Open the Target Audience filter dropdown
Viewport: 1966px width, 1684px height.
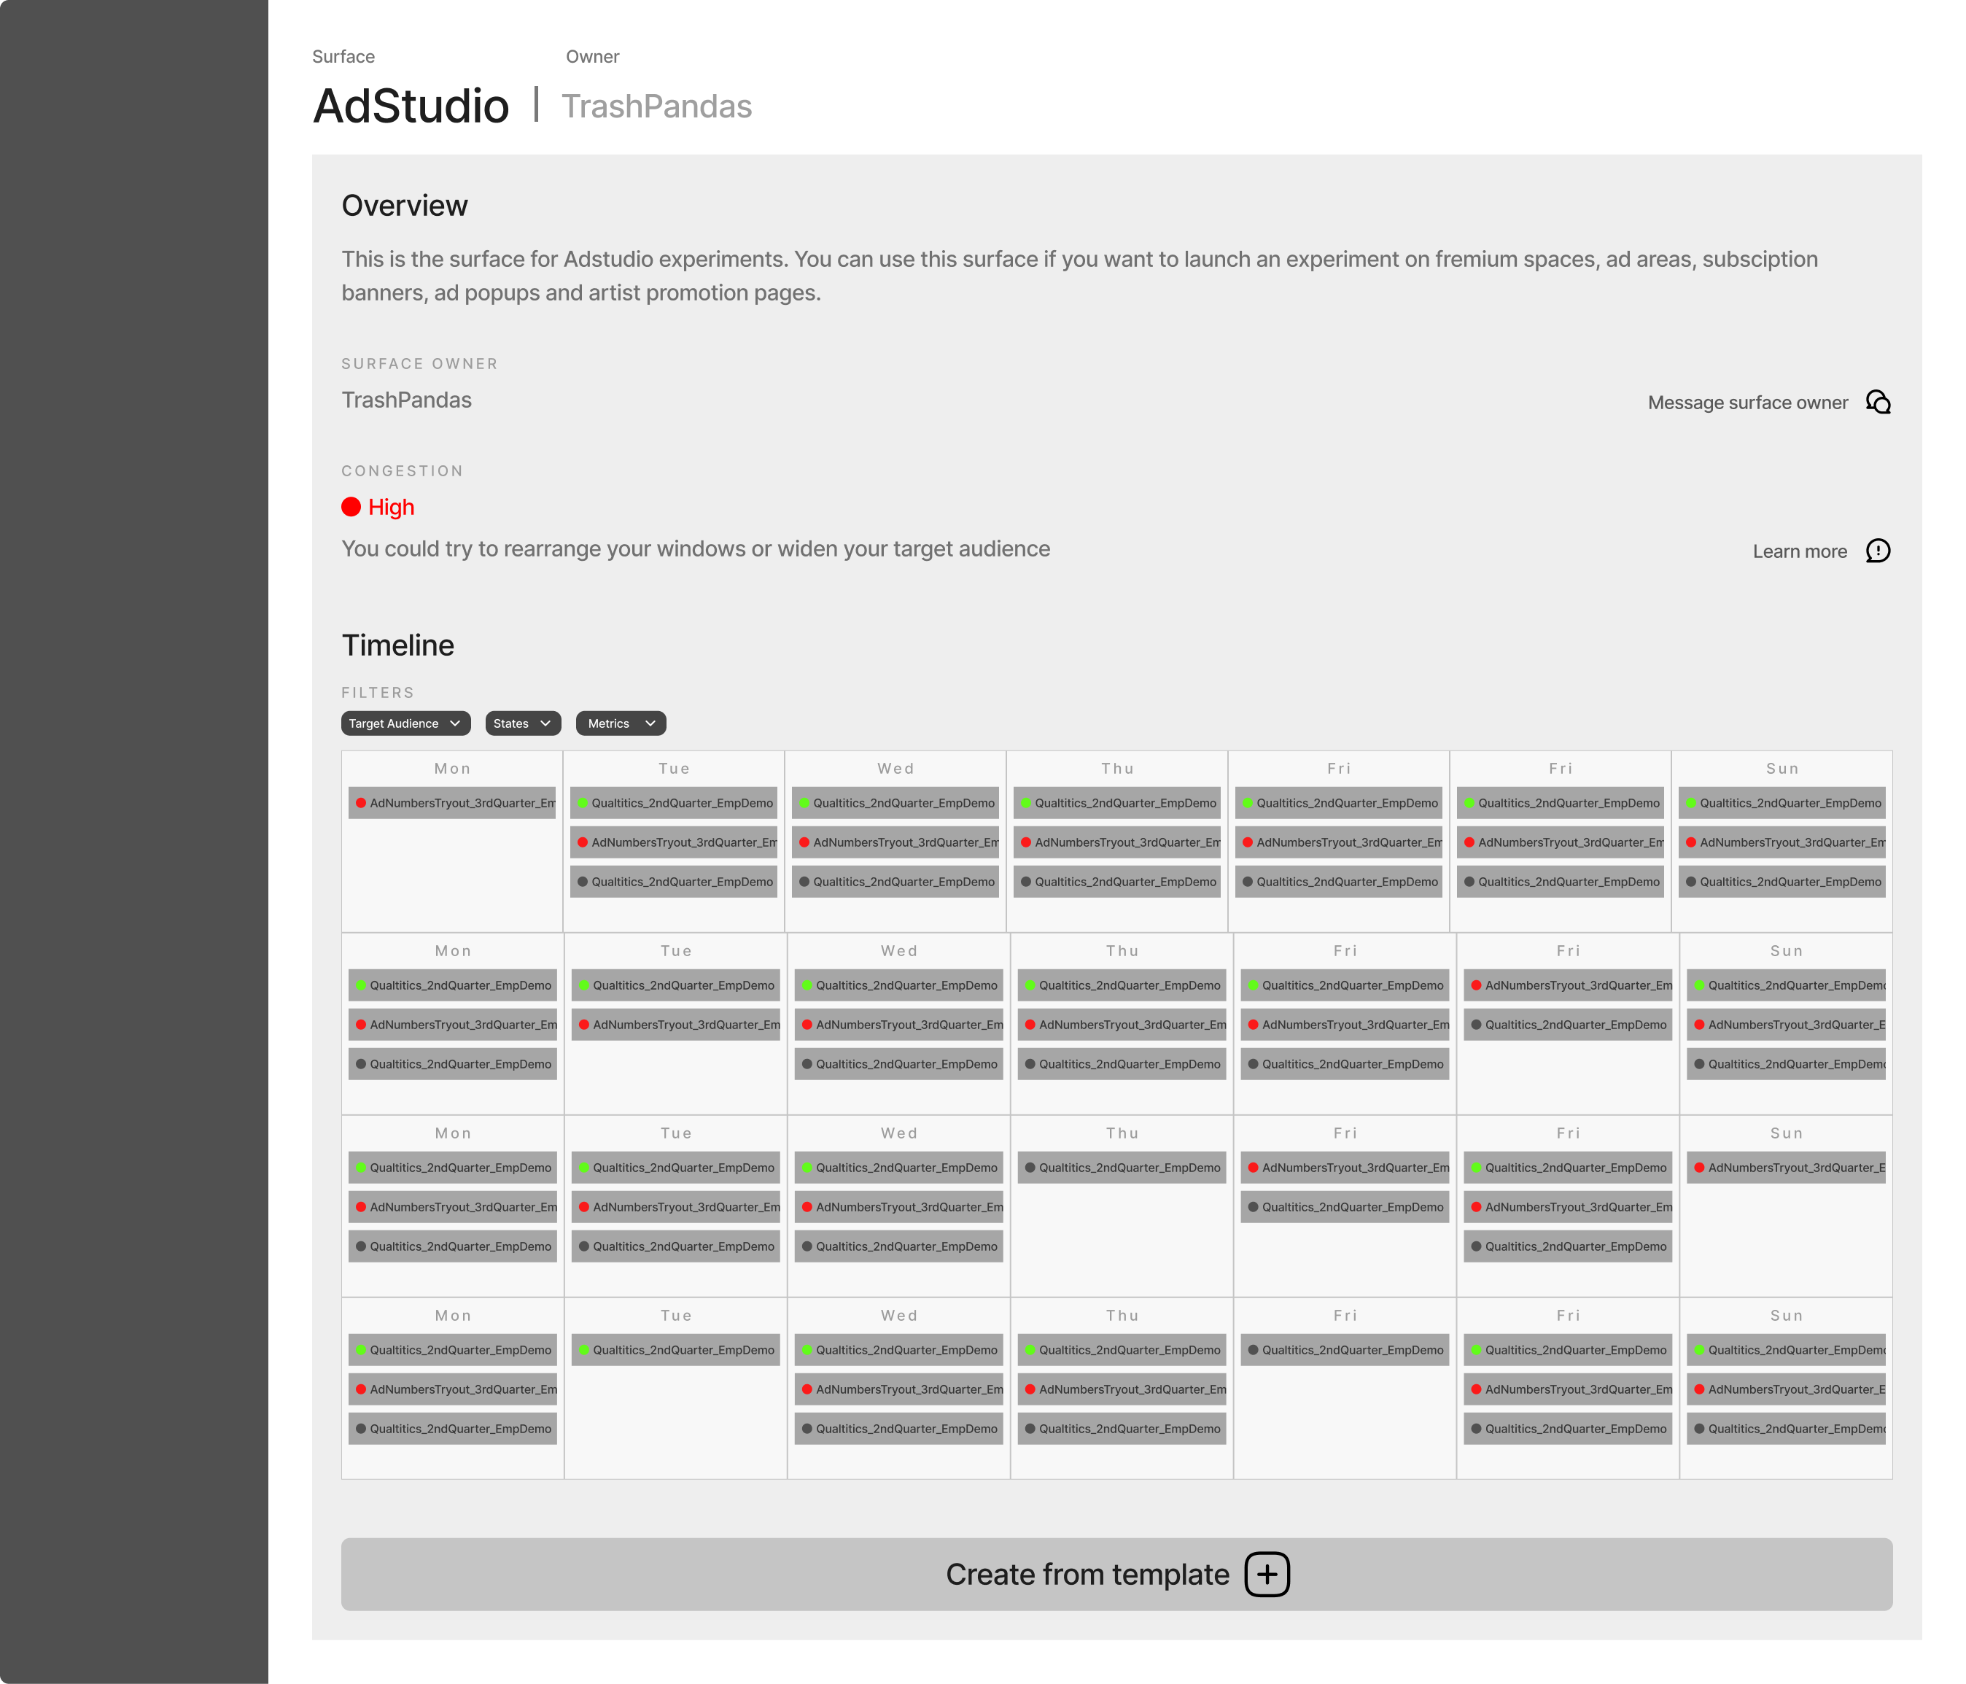405,724
